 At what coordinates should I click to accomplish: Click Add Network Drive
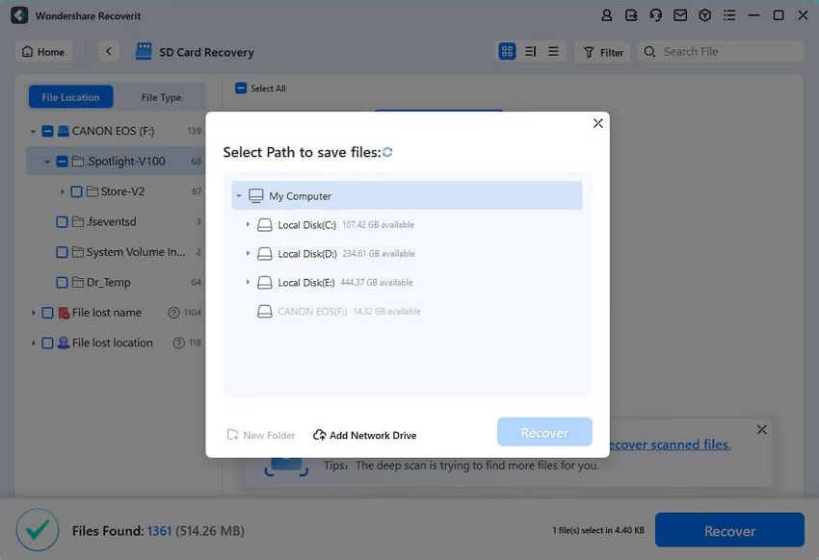click(x=364, y=435)
